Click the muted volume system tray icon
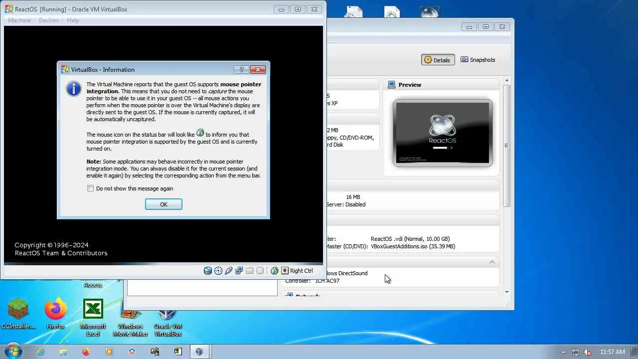638x359 pixels. pyautogui.click(x=588, y=352)
